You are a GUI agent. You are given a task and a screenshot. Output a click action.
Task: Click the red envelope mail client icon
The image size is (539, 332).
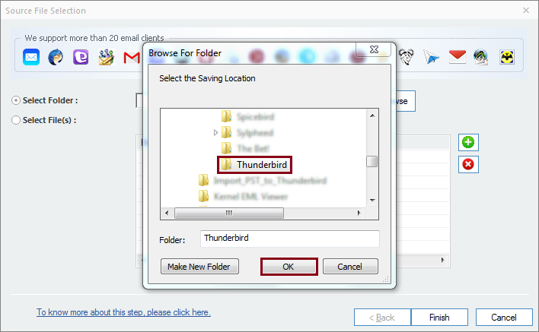pyautogui.click(x=458, y=56)
